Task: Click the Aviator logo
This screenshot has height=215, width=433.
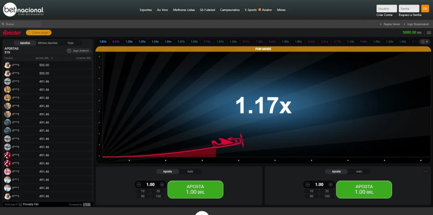Action: pyautogui.click(x=12, y=33)
